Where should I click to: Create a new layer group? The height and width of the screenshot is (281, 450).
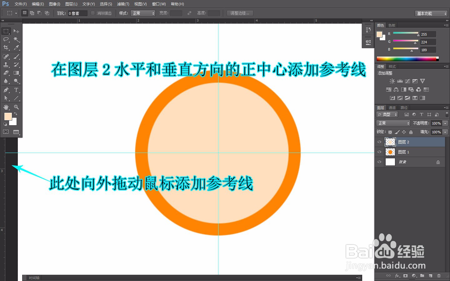click(422, 276)
